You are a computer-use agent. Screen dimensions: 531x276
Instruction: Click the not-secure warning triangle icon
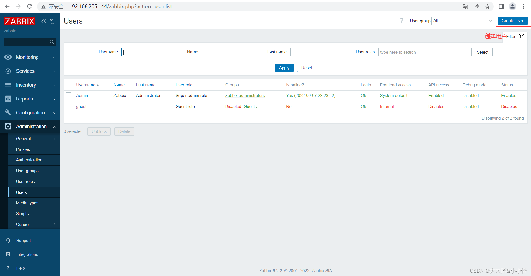click(x=43, y=7)
